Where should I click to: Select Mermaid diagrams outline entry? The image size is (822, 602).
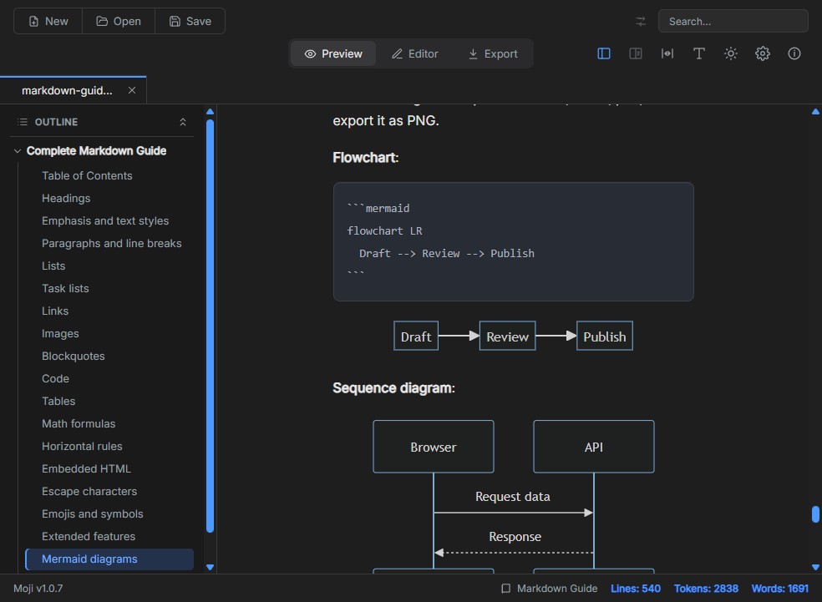point(109,559)
